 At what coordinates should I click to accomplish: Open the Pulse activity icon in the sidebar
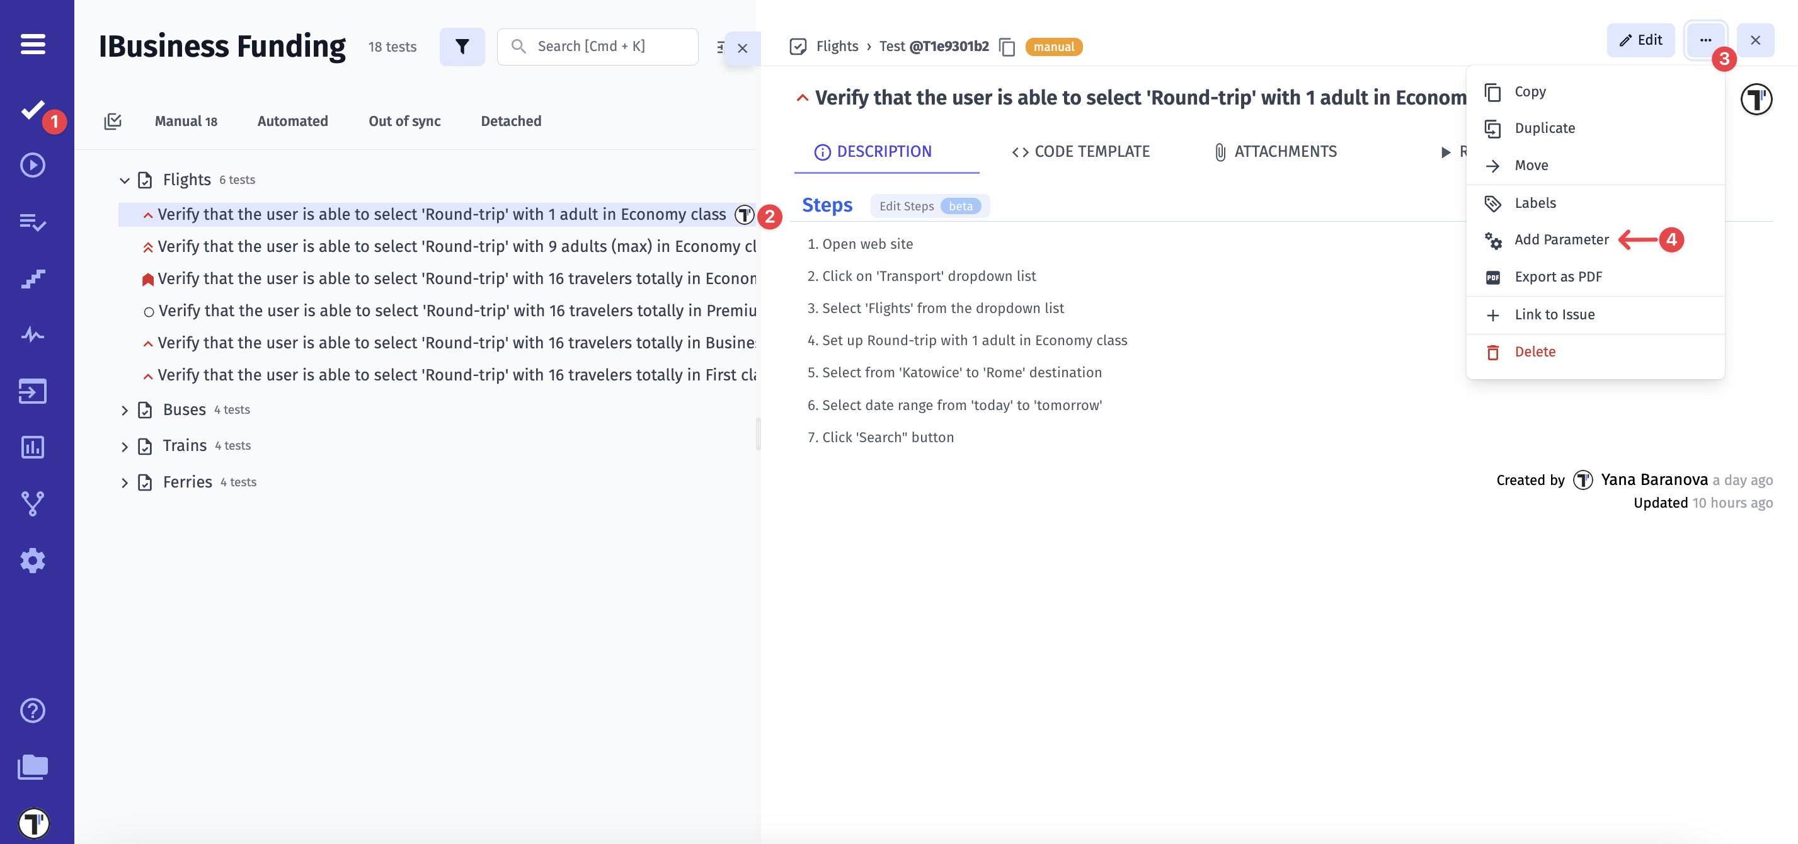point(33,334)
